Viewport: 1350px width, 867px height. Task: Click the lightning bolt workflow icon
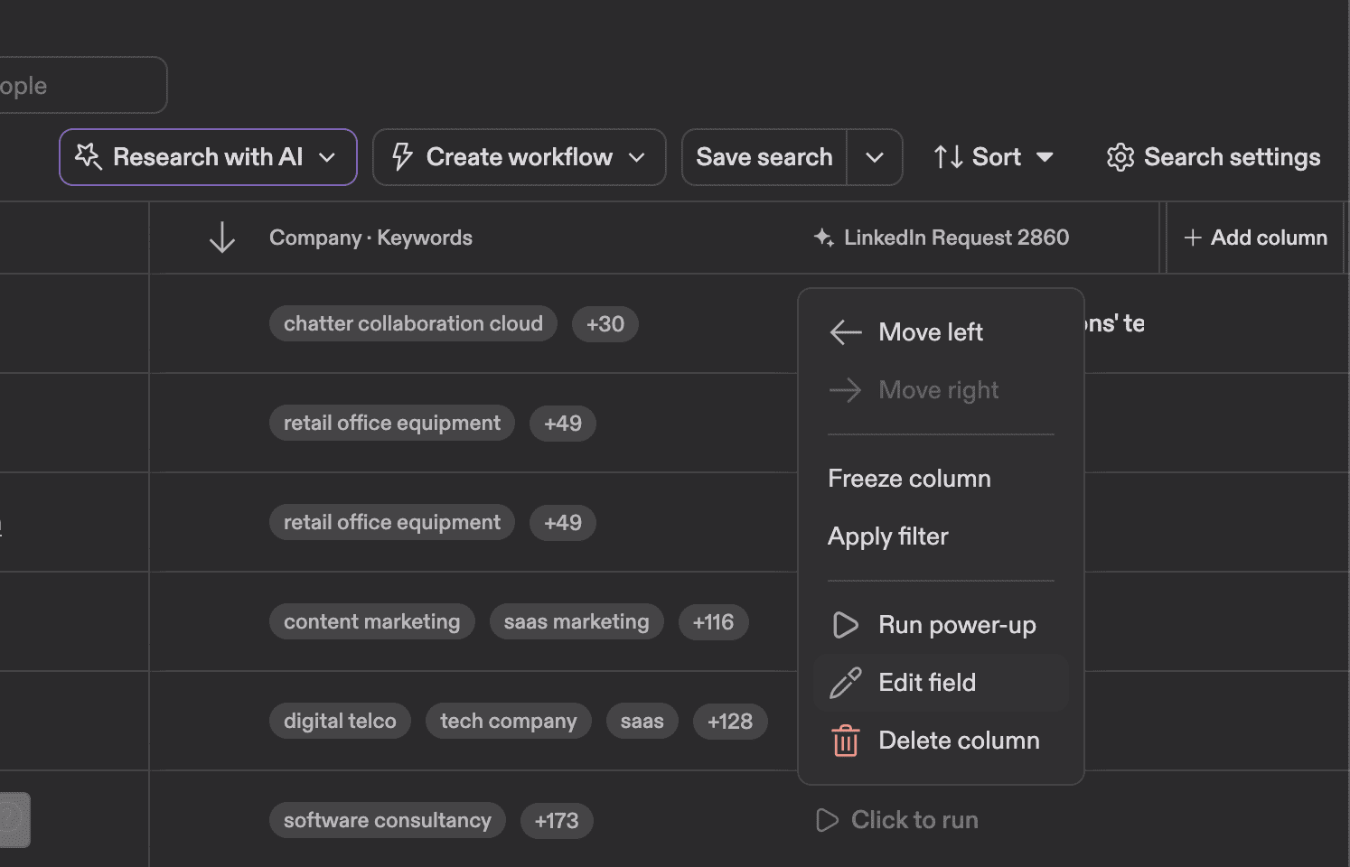tap(402, 157)
